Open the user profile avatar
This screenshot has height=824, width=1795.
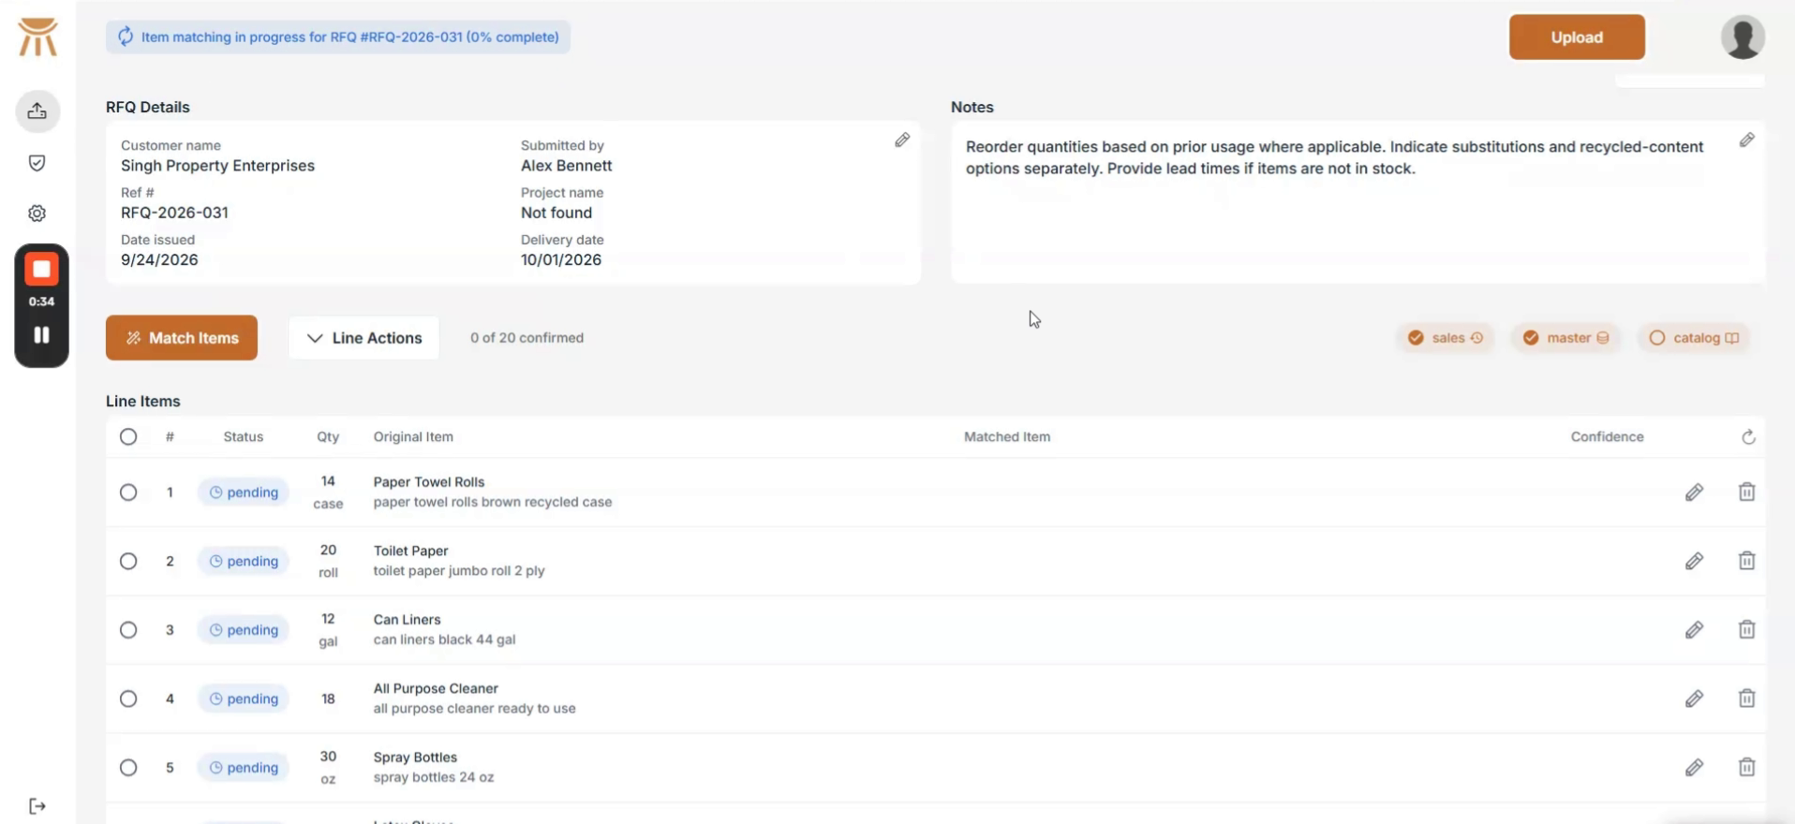coord(1743,37)
